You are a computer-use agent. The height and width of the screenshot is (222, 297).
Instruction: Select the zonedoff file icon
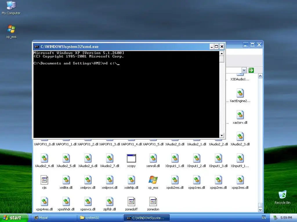131,201
